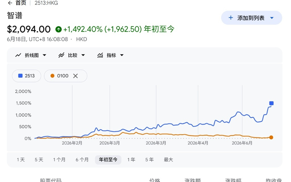This screenshot has width=291, height=182.
Task: Click the blue square swatch for 2513
Action: 20,76
